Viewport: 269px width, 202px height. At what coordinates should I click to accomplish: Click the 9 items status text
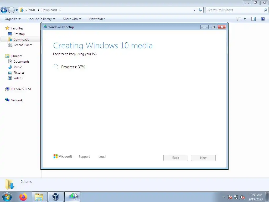(26, 181)
